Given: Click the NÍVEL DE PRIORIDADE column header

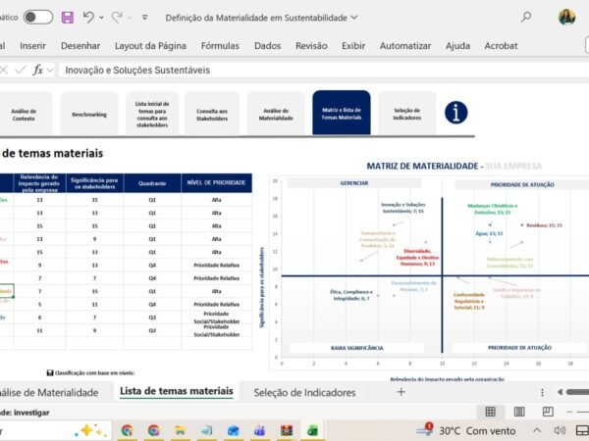Looking at the screenshot, I should [216, 183].
